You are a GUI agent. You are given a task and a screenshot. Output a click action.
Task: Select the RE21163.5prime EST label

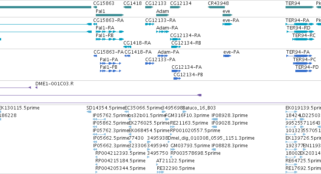pyautogui.click(x=189, y=123)
